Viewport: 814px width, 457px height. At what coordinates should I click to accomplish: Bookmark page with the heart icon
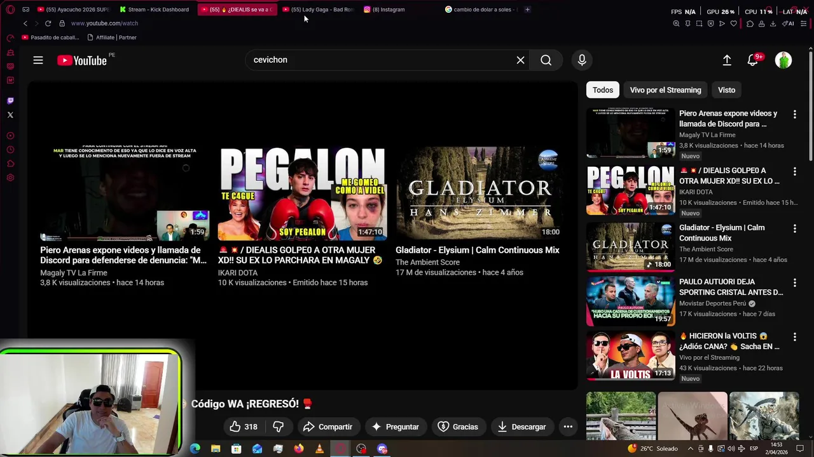click(733, 23)
